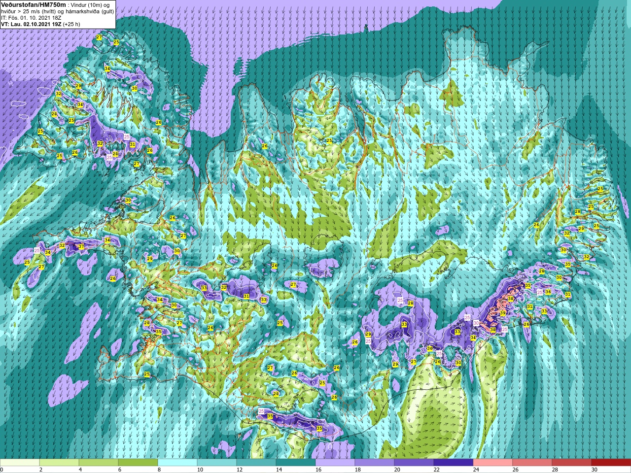The height and width of the screenshot is (473, 631).
Task: Click the '12' tick label on the legend scale
Action: point(239,470)
